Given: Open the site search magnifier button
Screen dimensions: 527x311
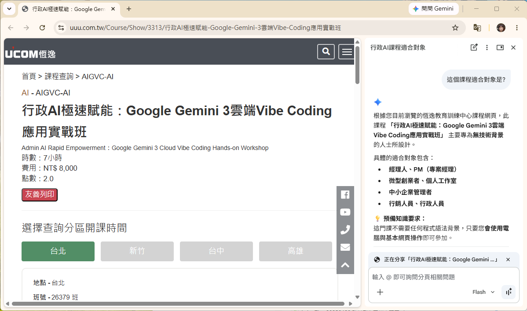Looking at the screenshot, I should click(x=326, y=51).
